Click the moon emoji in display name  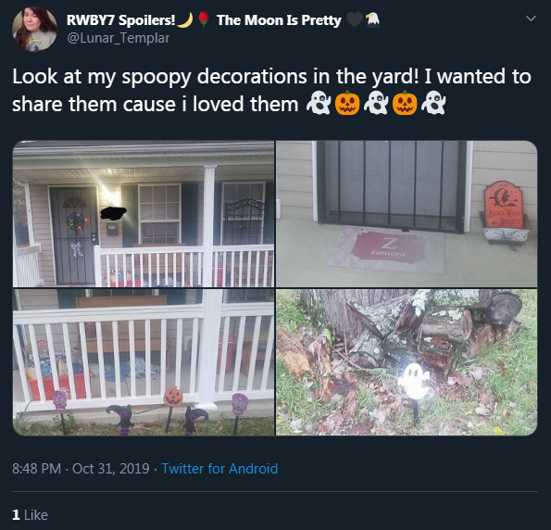coord(185,20)
